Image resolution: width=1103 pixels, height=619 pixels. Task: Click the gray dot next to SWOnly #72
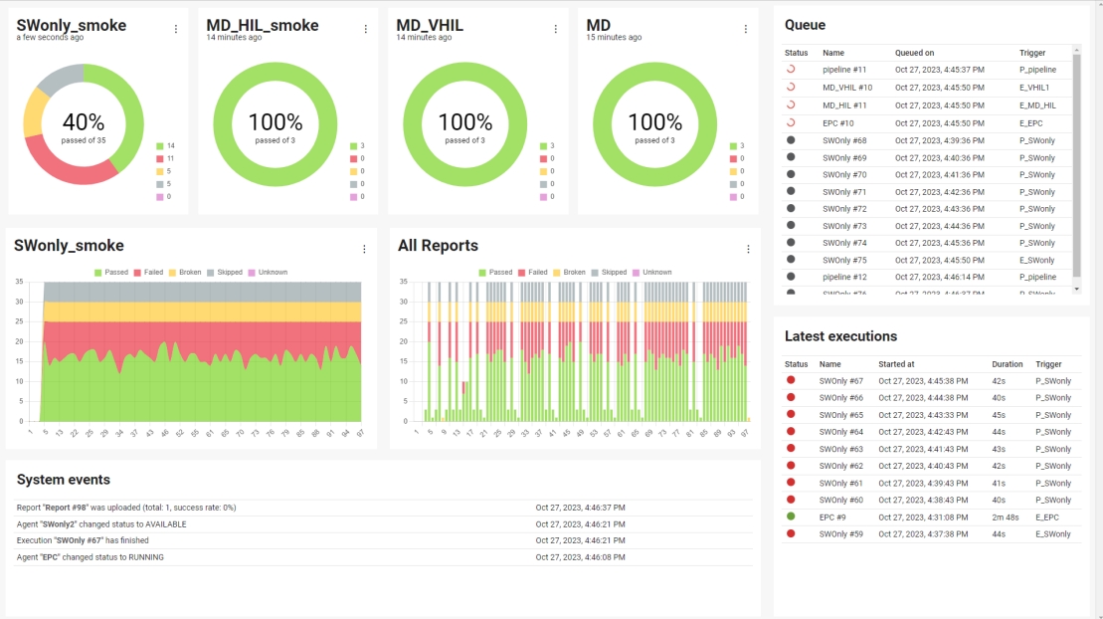tap(791, 208)
